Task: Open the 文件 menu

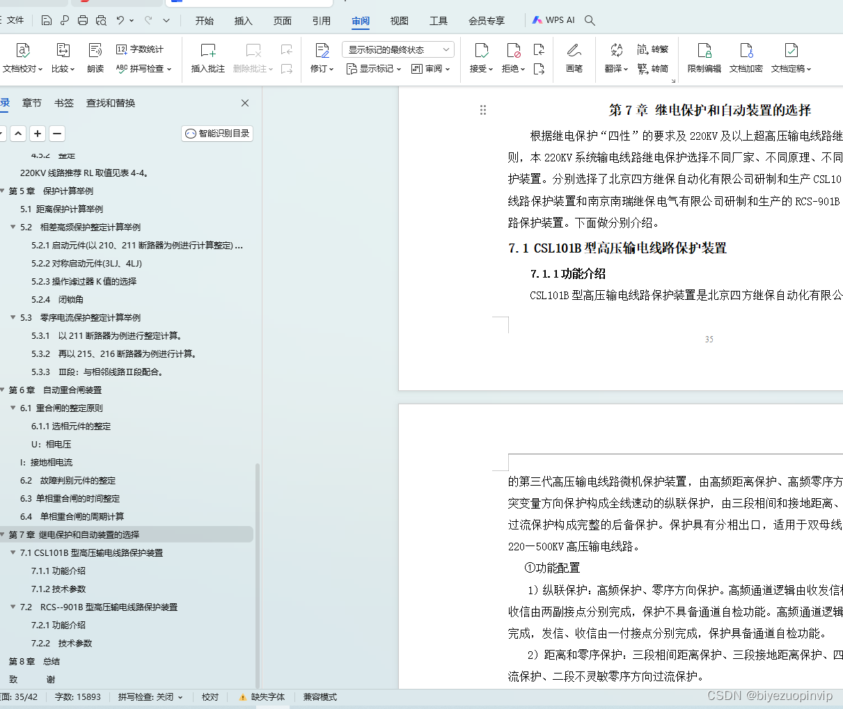Action: [x=15, y=20]
